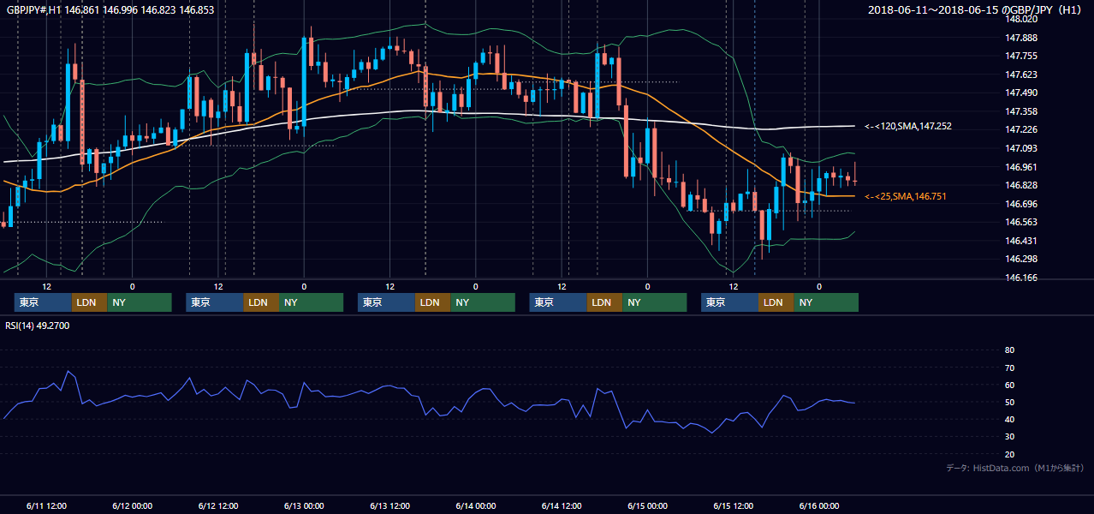Image resolution: width=1094 pixels, height=514 pixels.
Task: Click price axis label 146.696
Action: (1020, 204)
